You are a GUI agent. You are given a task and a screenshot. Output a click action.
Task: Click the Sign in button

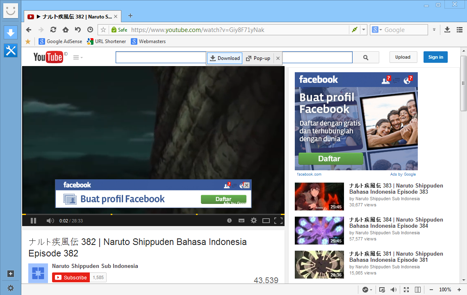(x=435, y=57)
